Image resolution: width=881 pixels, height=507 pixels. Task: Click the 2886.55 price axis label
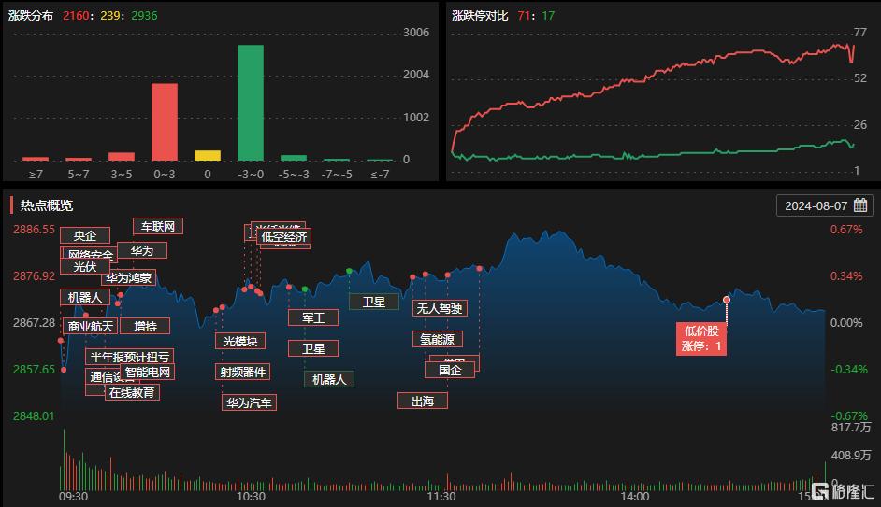coord(34,230)
